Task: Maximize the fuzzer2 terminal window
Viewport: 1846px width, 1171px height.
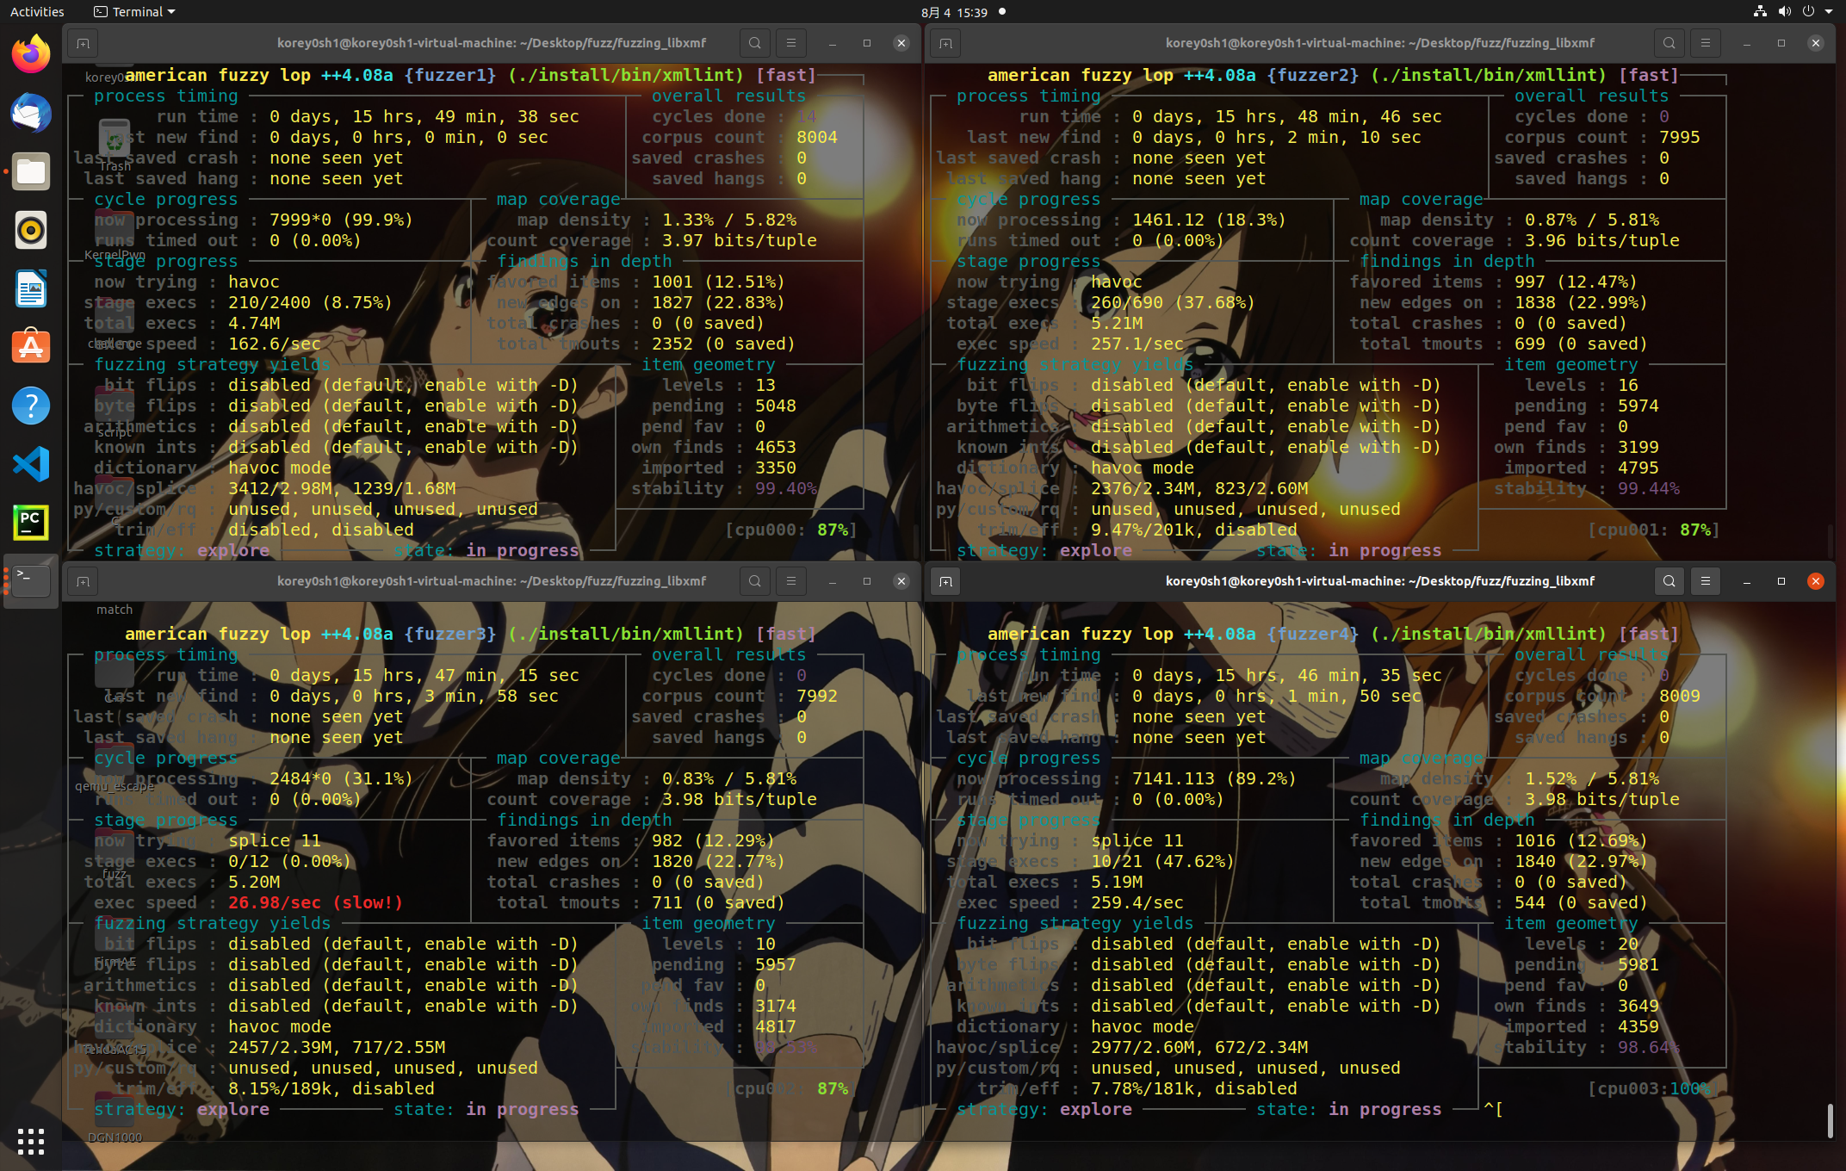Action: click(x=1781, y=43)
